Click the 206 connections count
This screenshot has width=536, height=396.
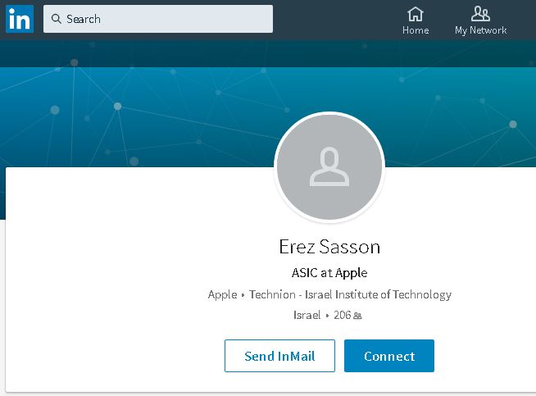coord(342,315)
